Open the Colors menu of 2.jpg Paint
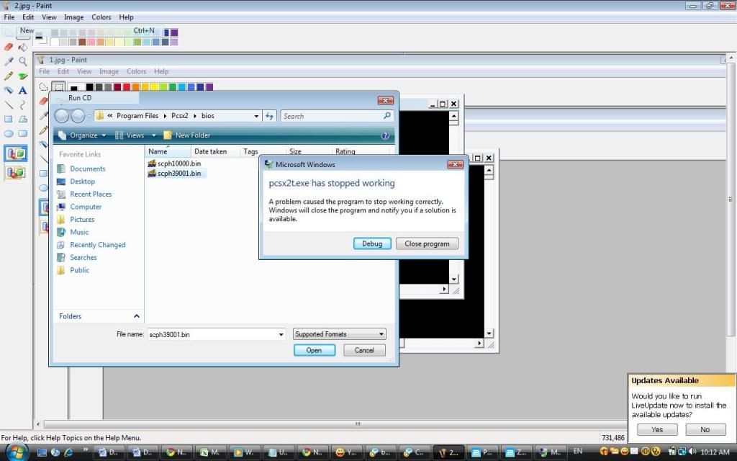 tap(101, 17)
